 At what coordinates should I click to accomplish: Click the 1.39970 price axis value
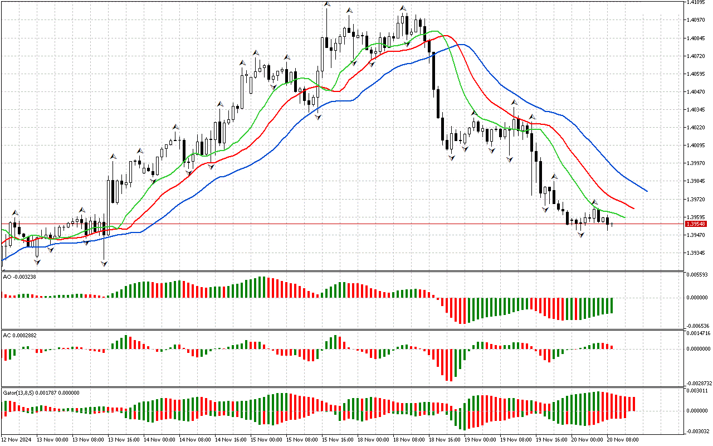coord(697,163)
